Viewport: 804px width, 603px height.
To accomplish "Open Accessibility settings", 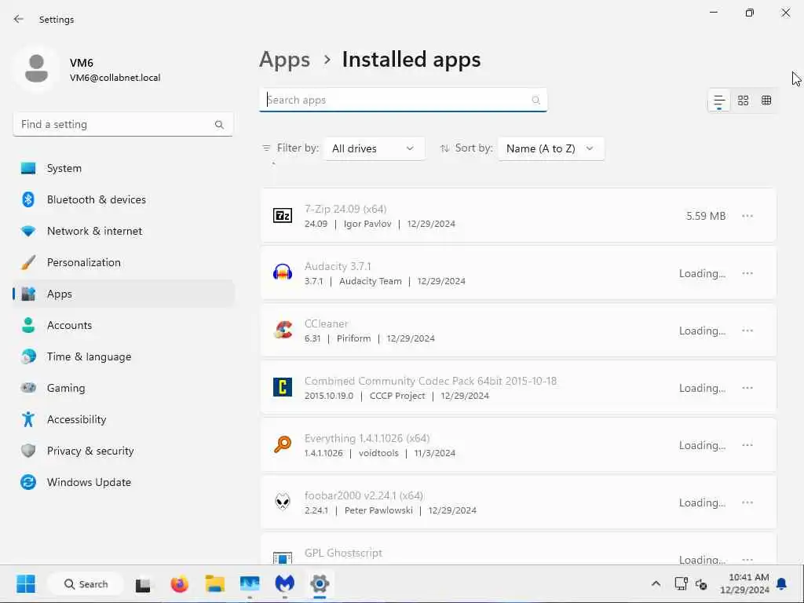I will point(123,419).
